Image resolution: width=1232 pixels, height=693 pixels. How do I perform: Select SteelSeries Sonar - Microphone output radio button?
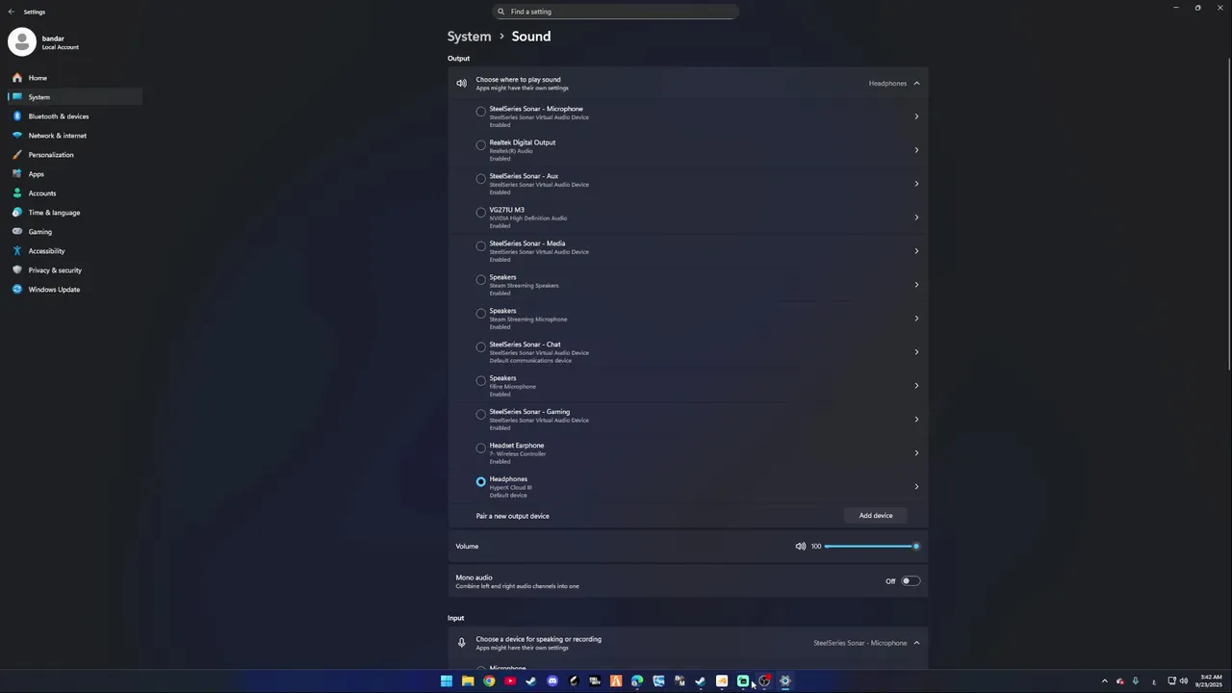[481, 112]
